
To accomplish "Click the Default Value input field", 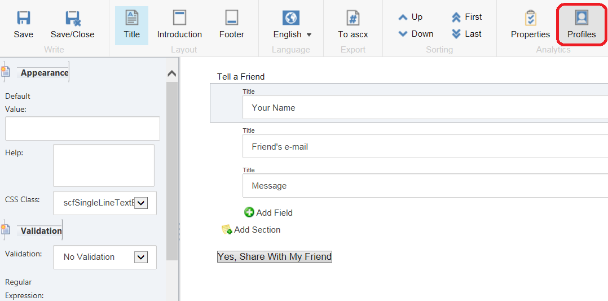I will click(x=82, y=129).
